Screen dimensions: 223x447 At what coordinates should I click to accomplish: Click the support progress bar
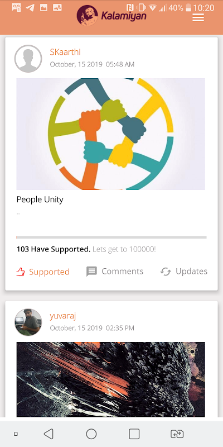pyautogui.click(x=111, y=237)
